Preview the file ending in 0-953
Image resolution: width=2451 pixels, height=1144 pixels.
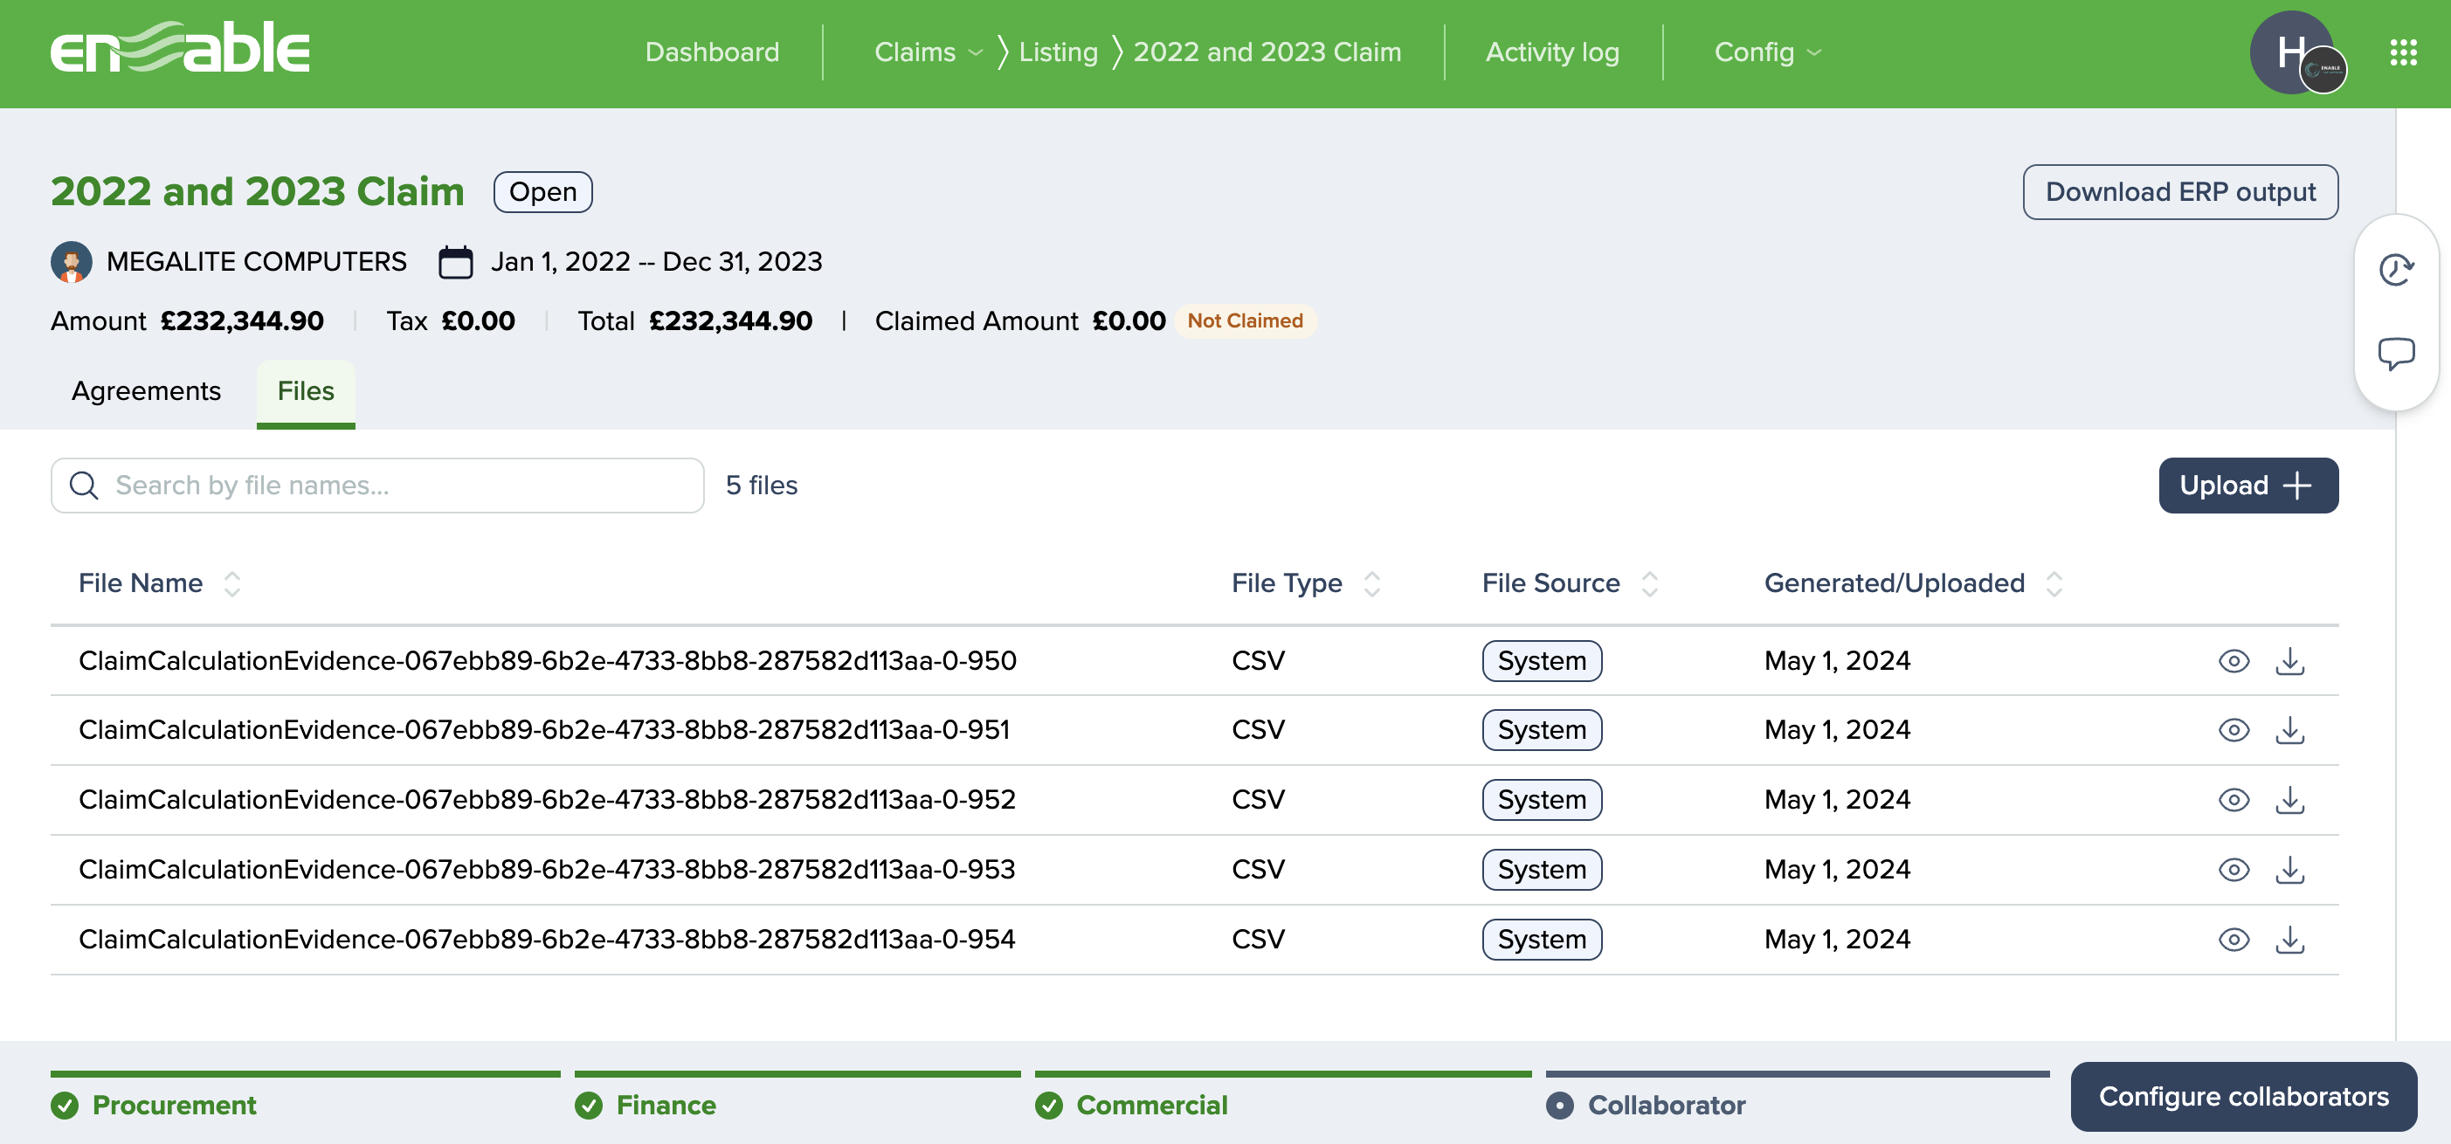coord(2234,869)
